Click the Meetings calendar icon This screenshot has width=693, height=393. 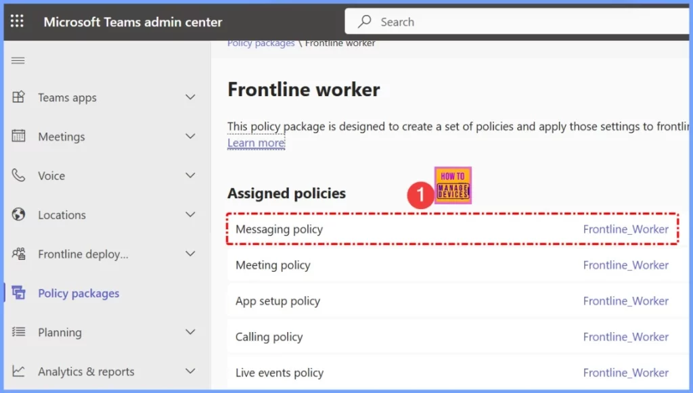click(18, 136)
